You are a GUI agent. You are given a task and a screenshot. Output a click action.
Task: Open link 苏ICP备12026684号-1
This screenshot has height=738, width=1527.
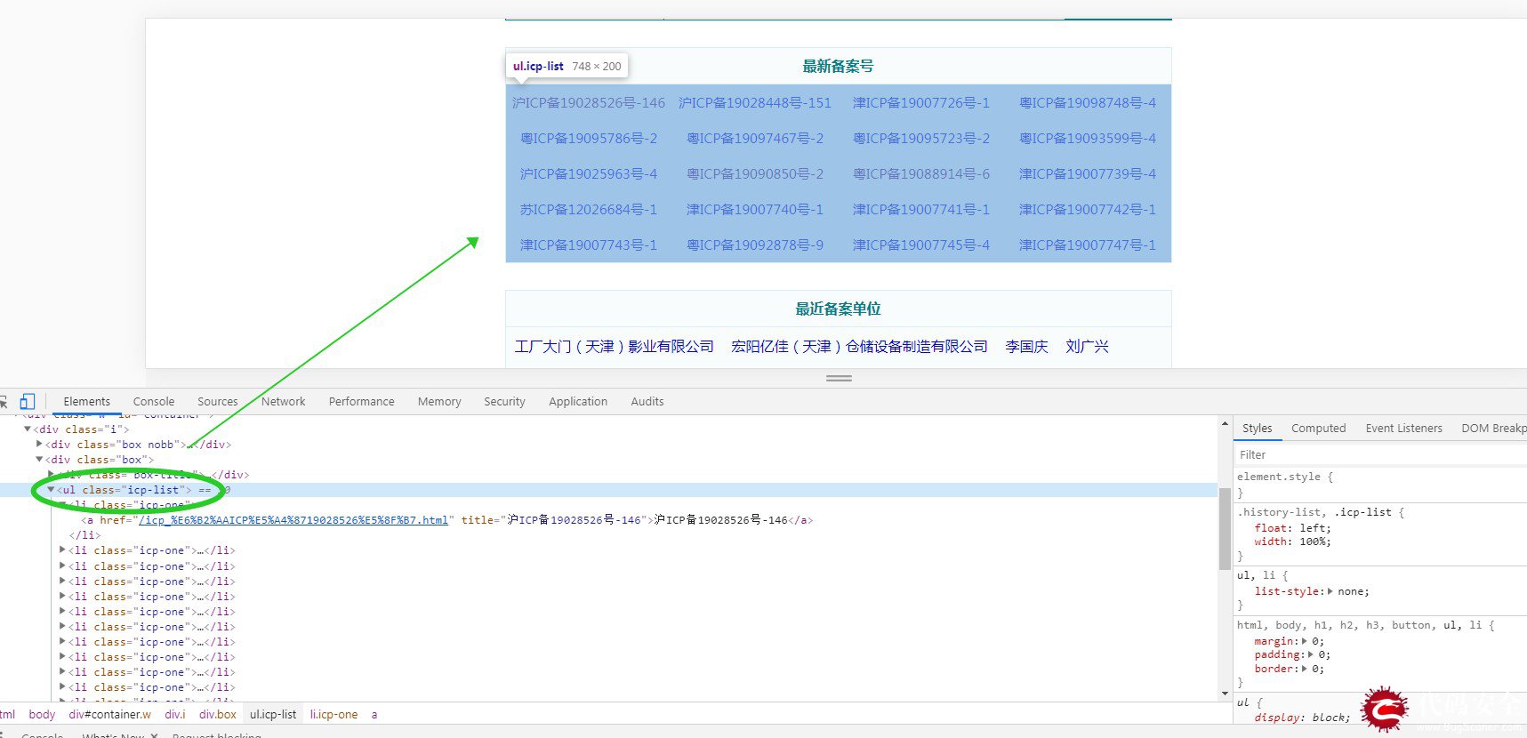pyautogui.click(x=589, y=210)
